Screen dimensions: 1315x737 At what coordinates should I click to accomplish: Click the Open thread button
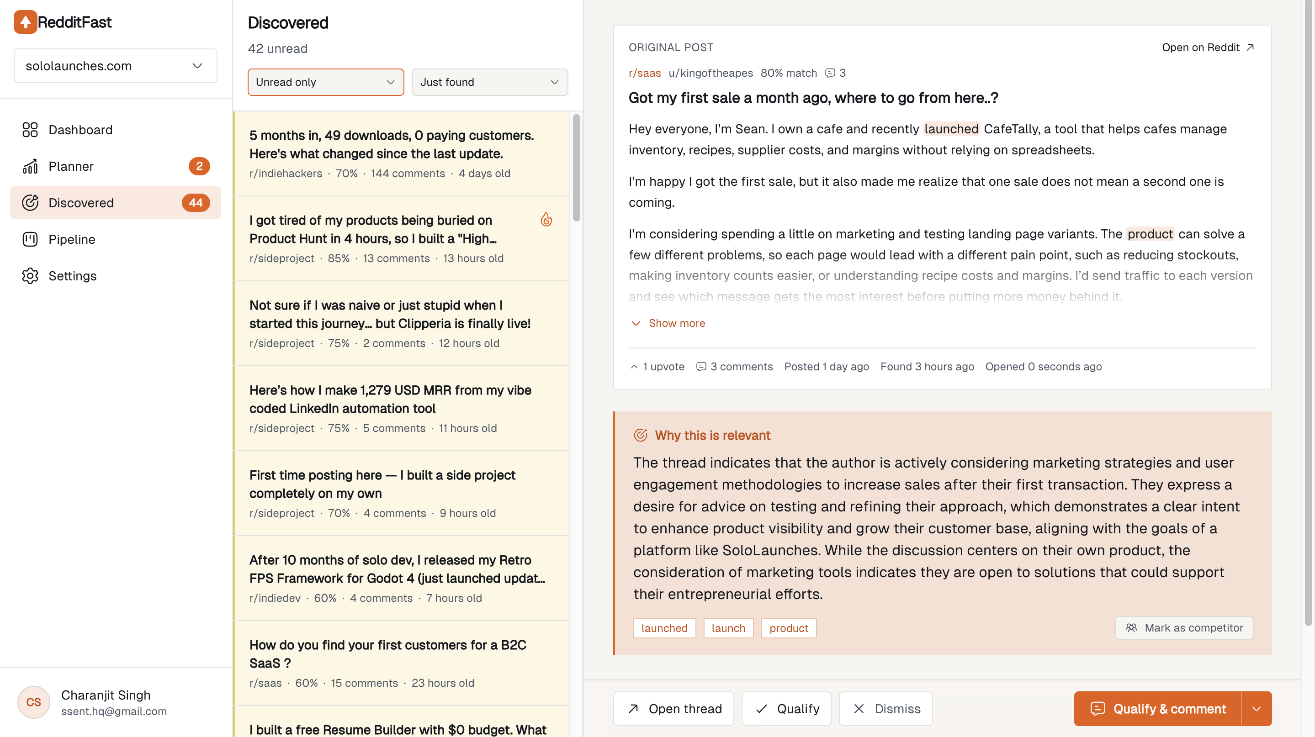(673, 708)
